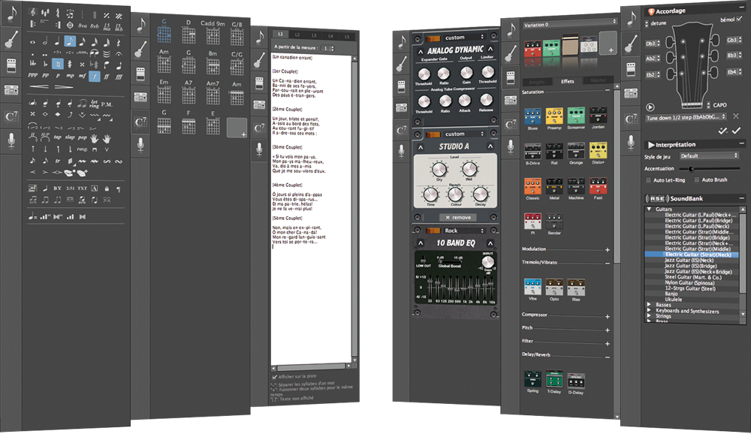Select the Blues saturation pedal
Screen dimensions: 751x434
pyautogui.click(x=532, y=118)
